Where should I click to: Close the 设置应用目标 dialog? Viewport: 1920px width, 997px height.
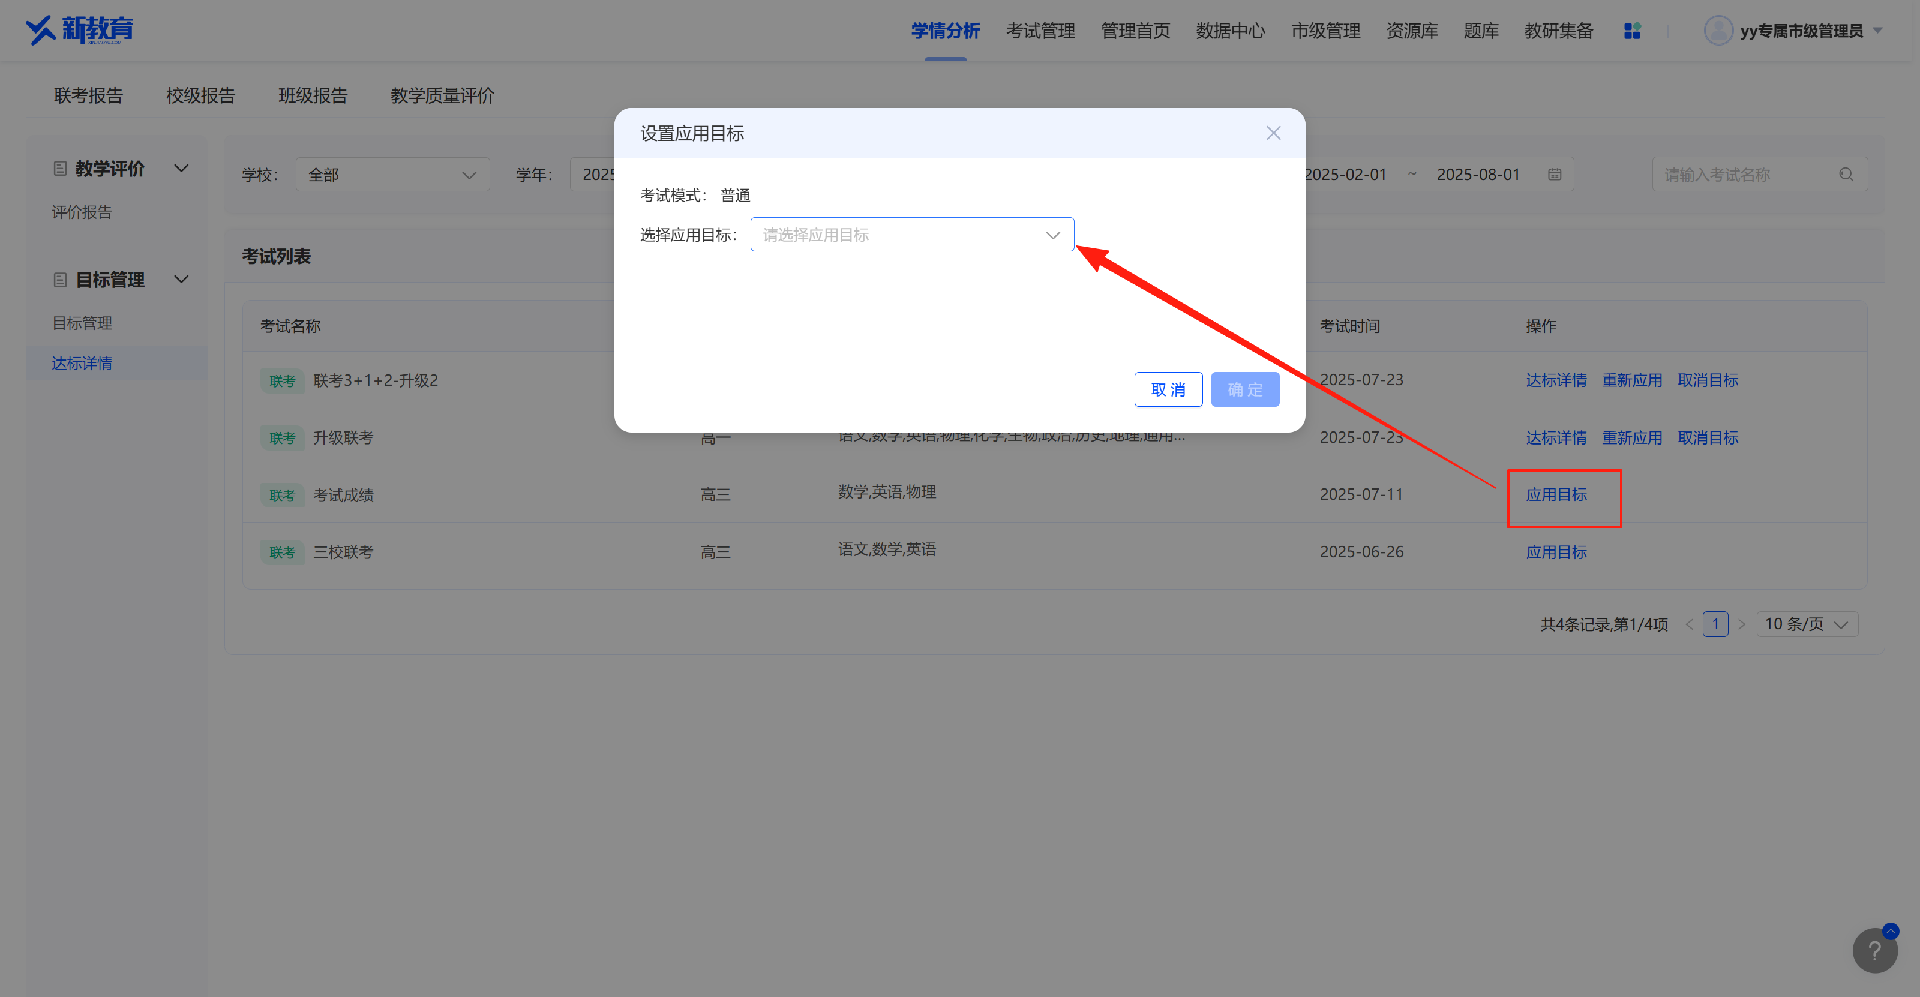pos(1273,133)
